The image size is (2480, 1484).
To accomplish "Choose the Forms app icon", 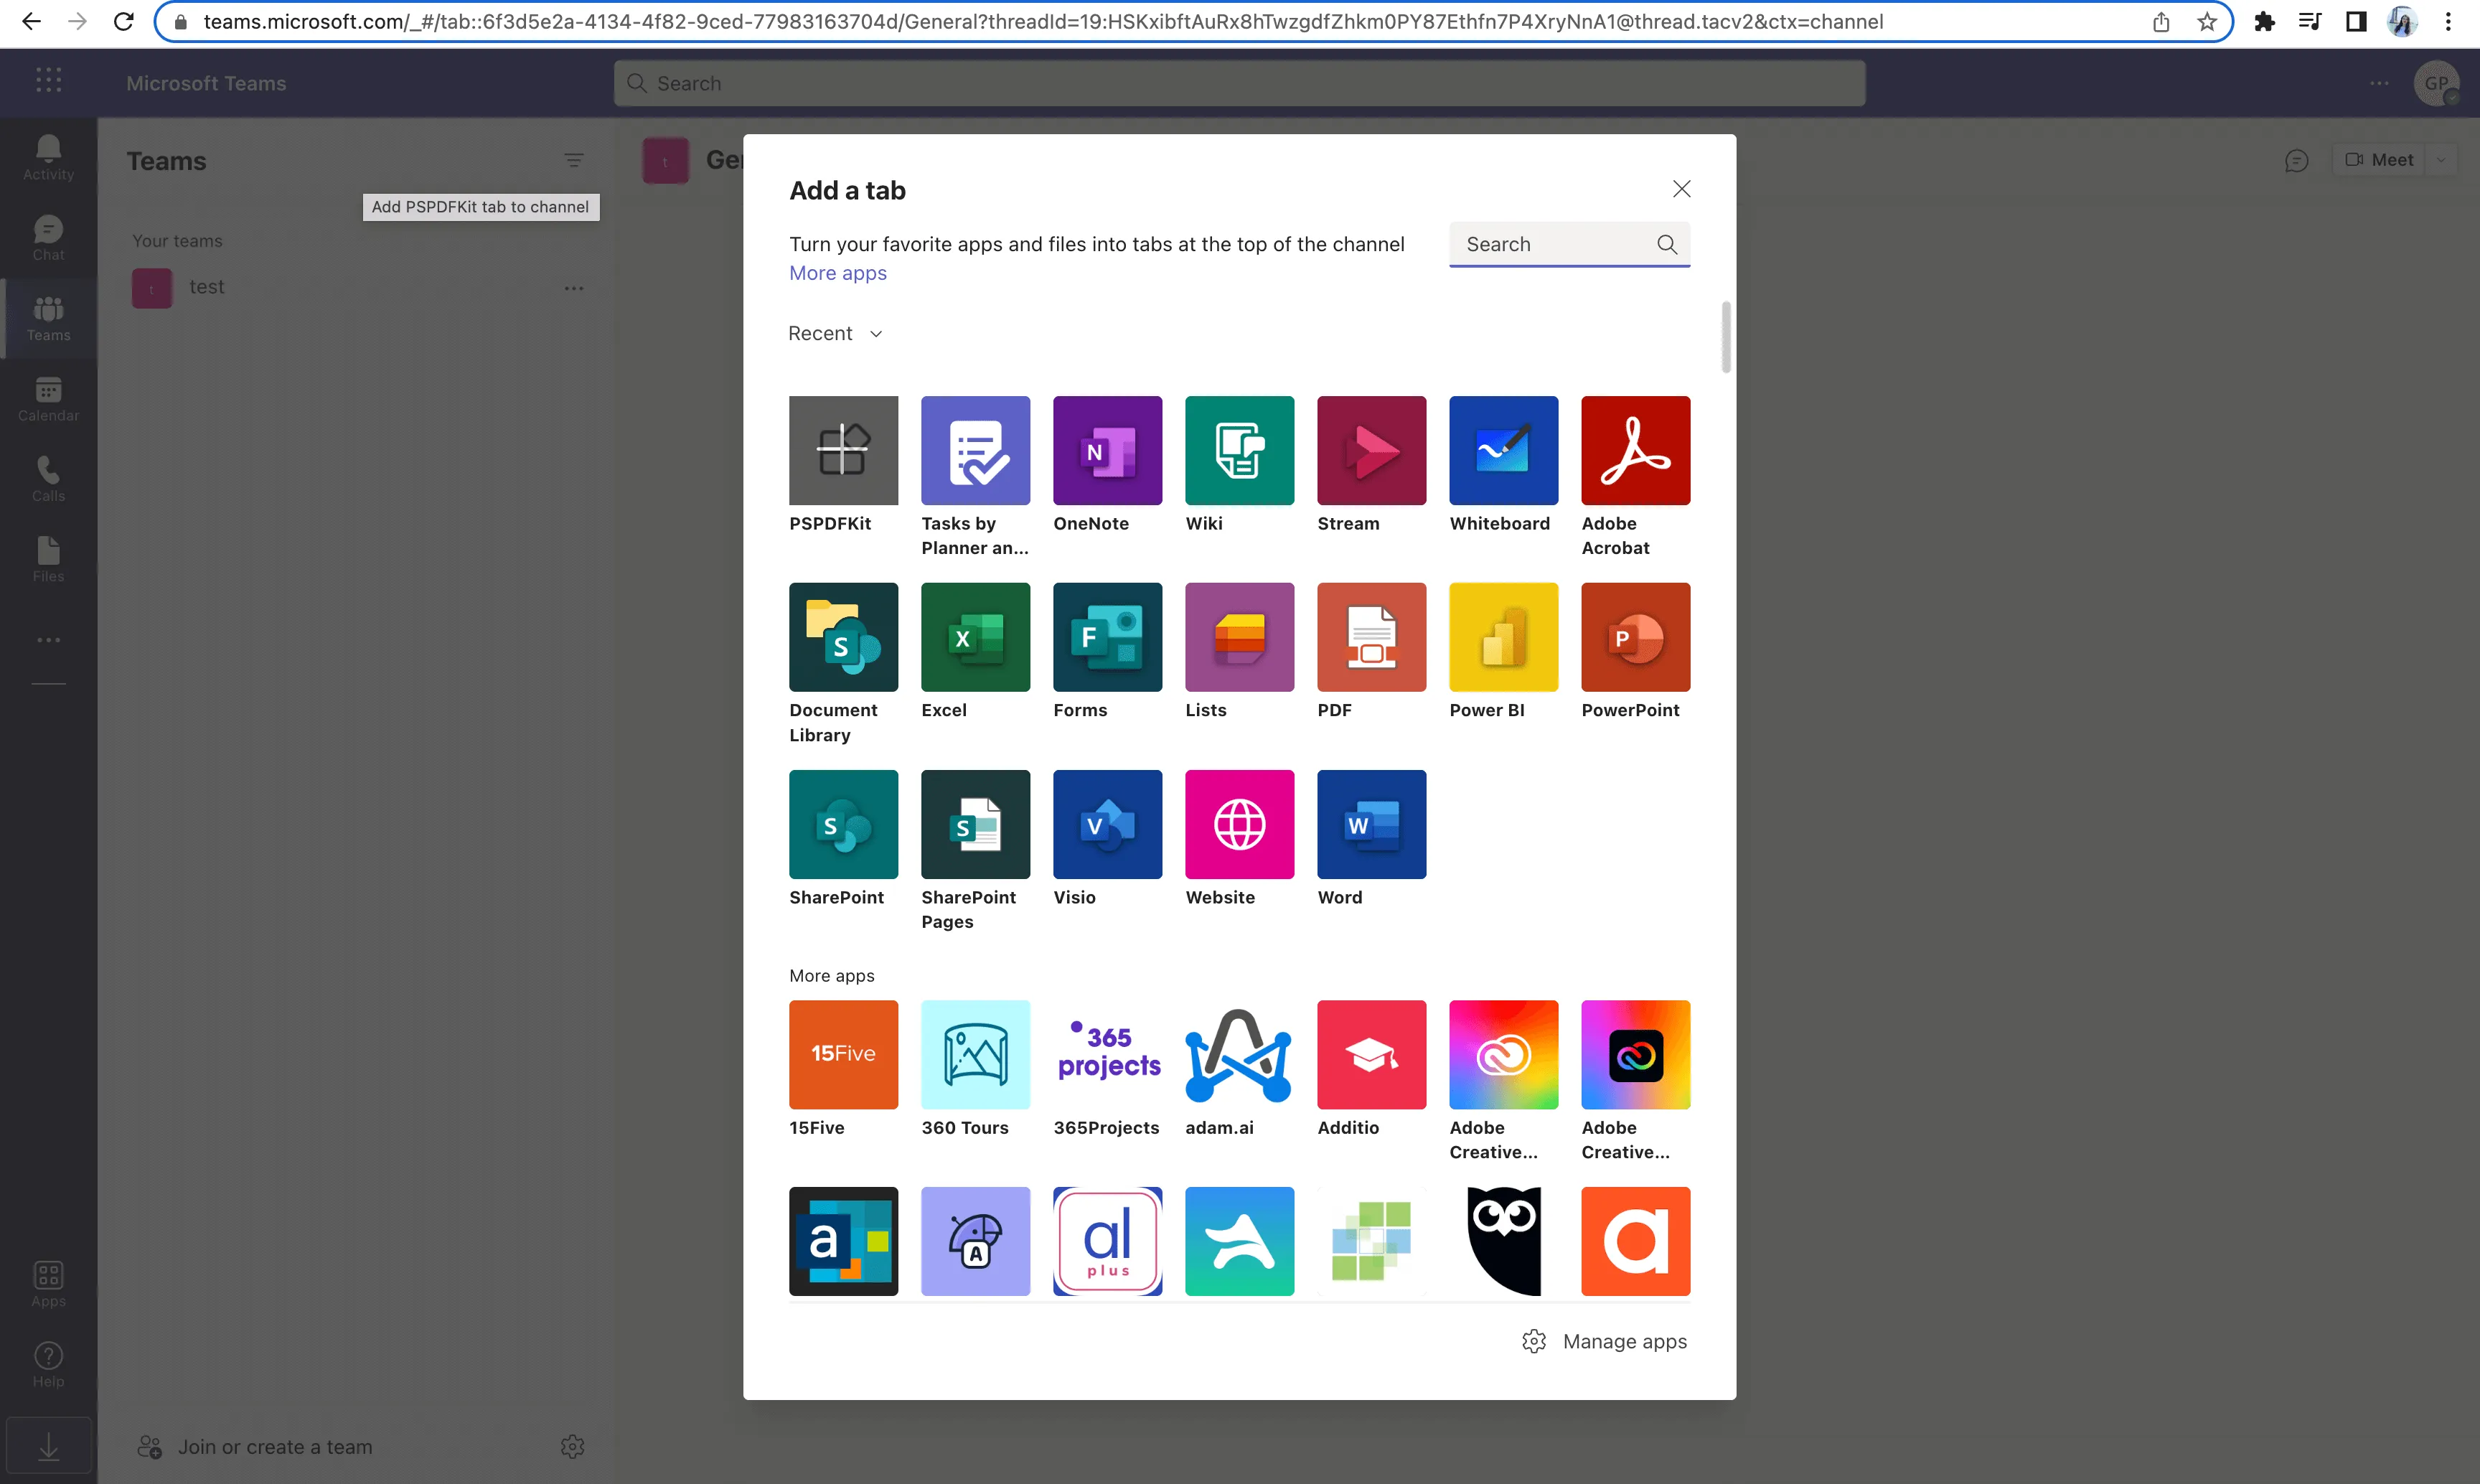I will (x=1107, y=637).
